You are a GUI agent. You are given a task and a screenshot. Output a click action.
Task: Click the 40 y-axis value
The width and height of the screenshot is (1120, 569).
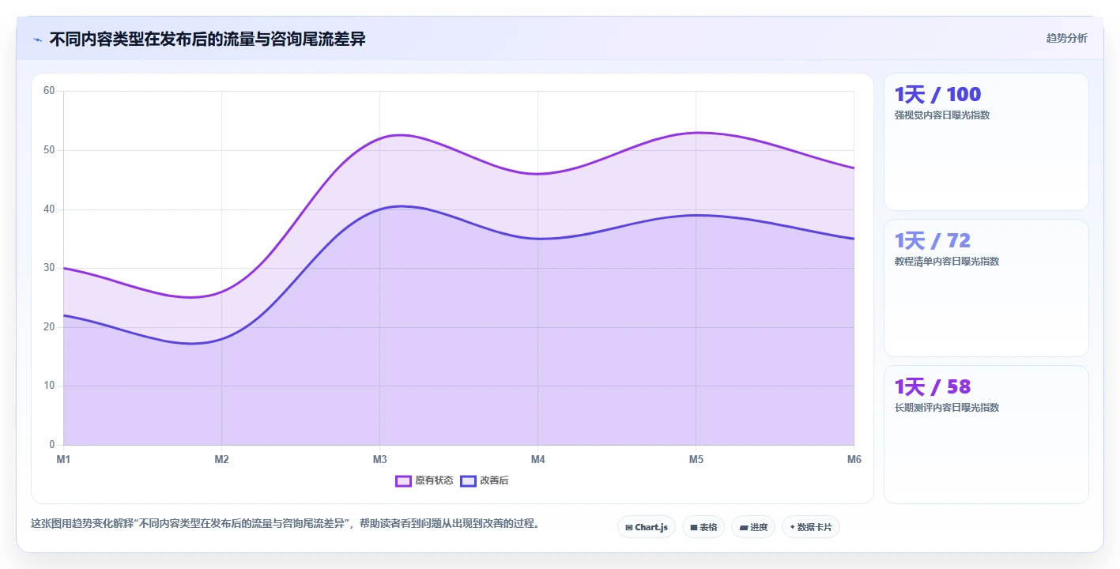[49, 209]
